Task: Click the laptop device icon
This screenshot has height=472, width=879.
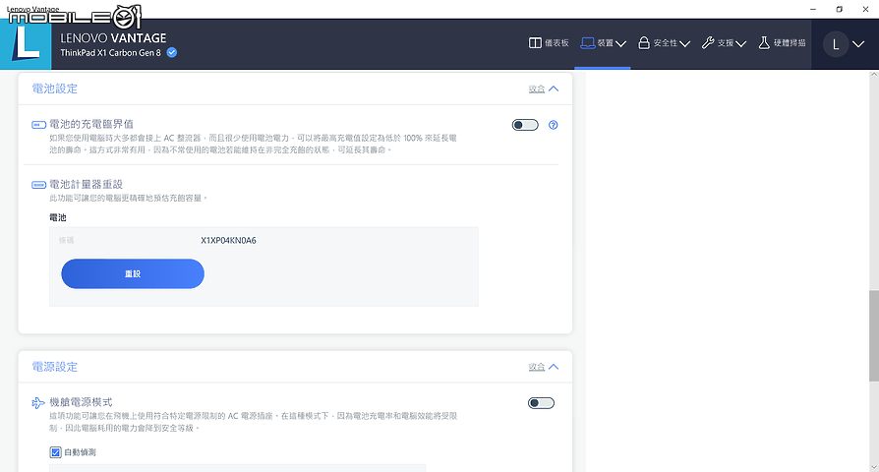Action: click(x=588, y=43)
